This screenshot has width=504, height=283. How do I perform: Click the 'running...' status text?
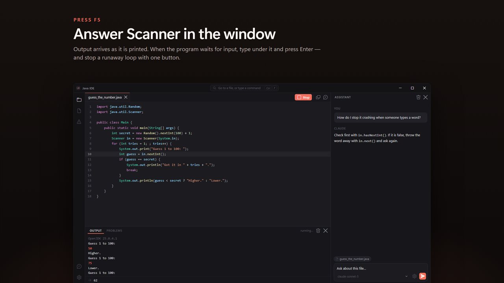pyautogui.click(x=307, y=231)
